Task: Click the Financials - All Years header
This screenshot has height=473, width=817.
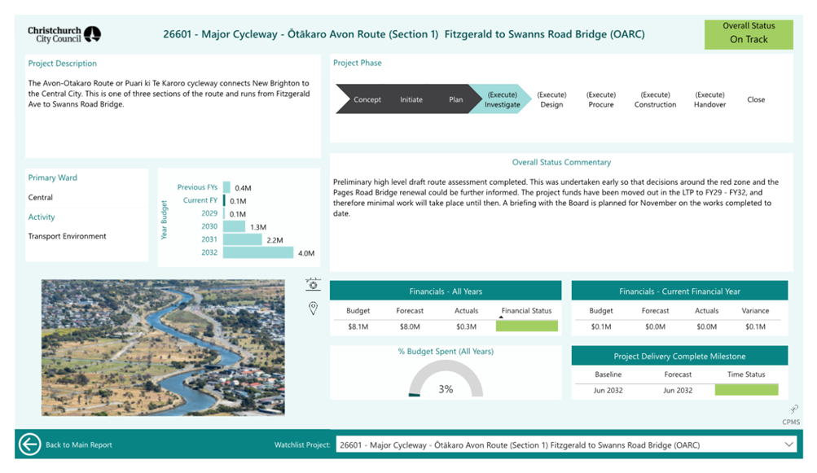Action: 446,291
